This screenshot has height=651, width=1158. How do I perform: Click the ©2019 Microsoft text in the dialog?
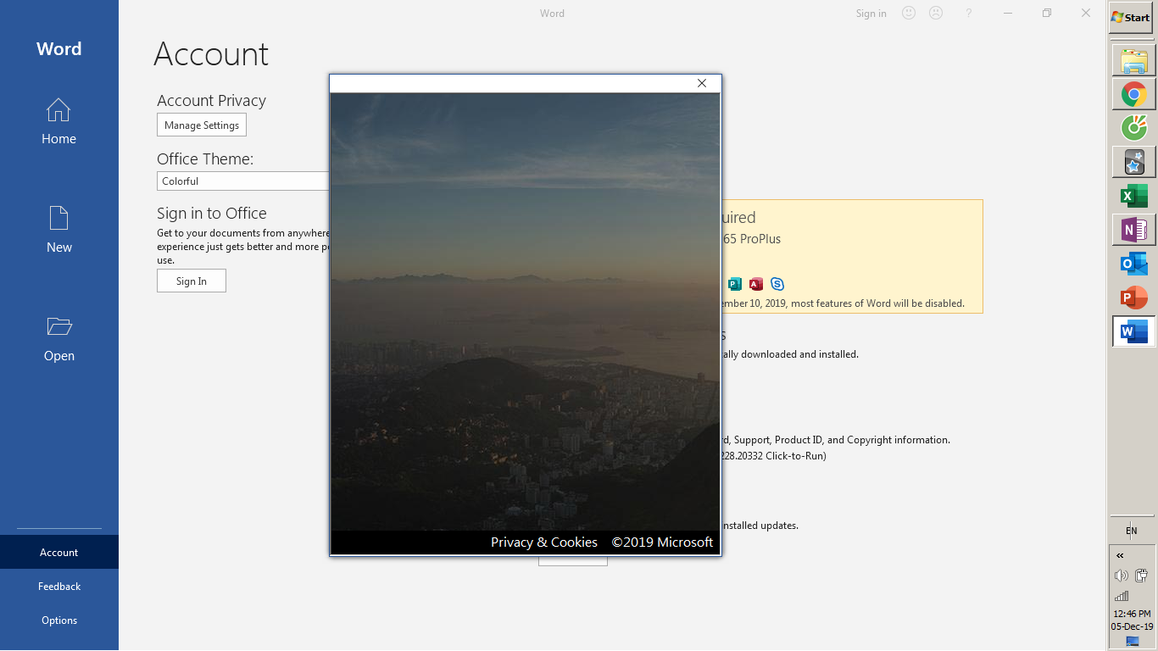(662, 542)
